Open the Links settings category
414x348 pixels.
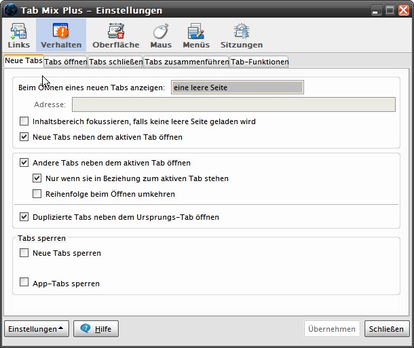[x=18, y=36]
